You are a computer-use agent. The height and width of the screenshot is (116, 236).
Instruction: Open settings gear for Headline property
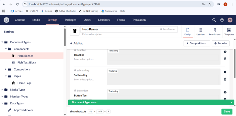(x=225, y=52)
